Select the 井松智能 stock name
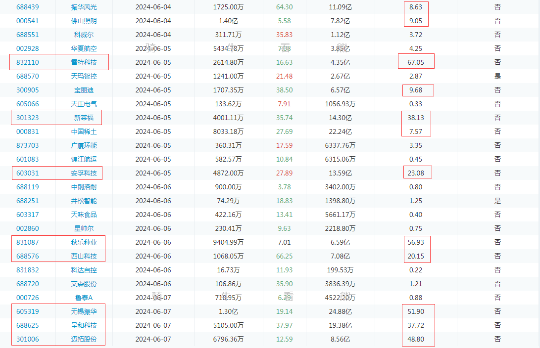 tap(84, 201)
